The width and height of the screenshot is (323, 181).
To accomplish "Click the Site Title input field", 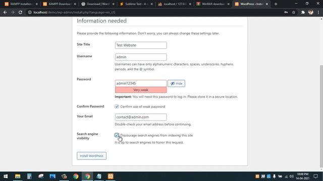I will (141, 45).
